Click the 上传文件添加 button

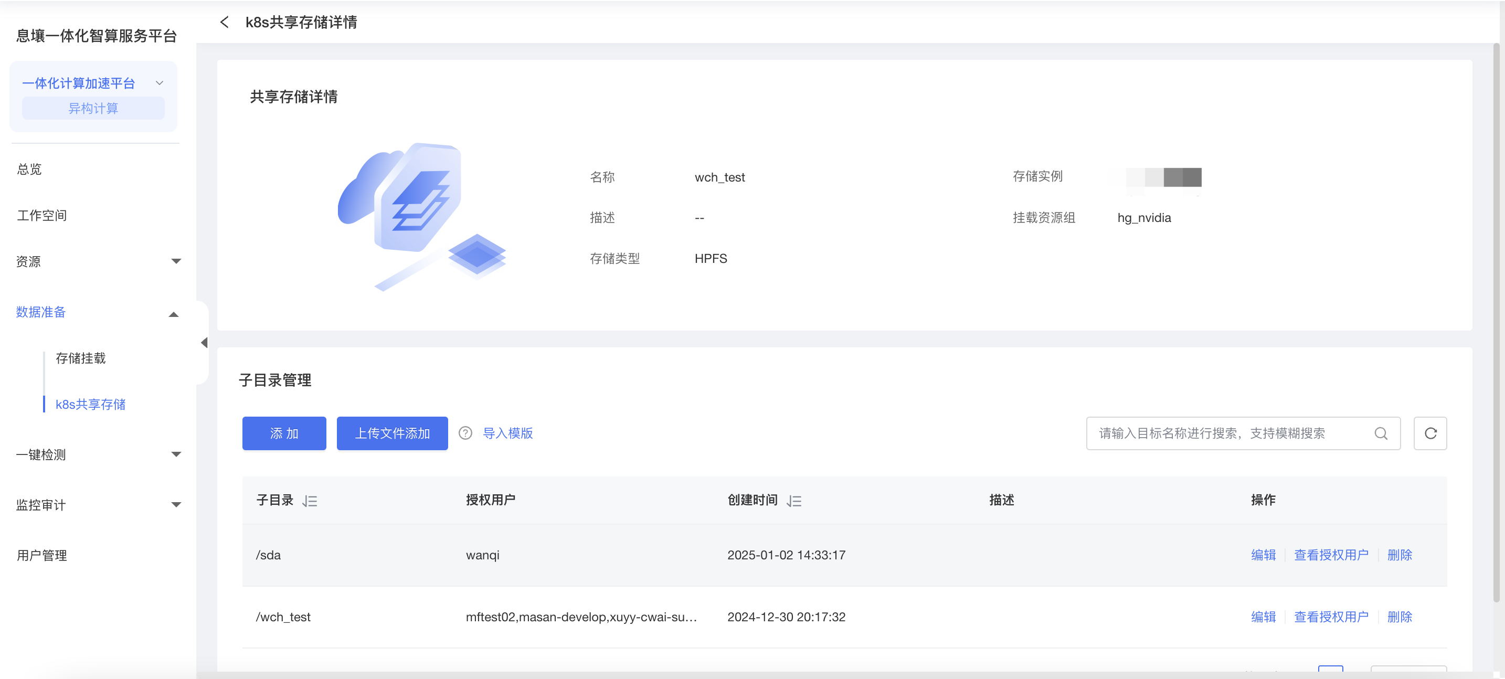click(392, 433)
